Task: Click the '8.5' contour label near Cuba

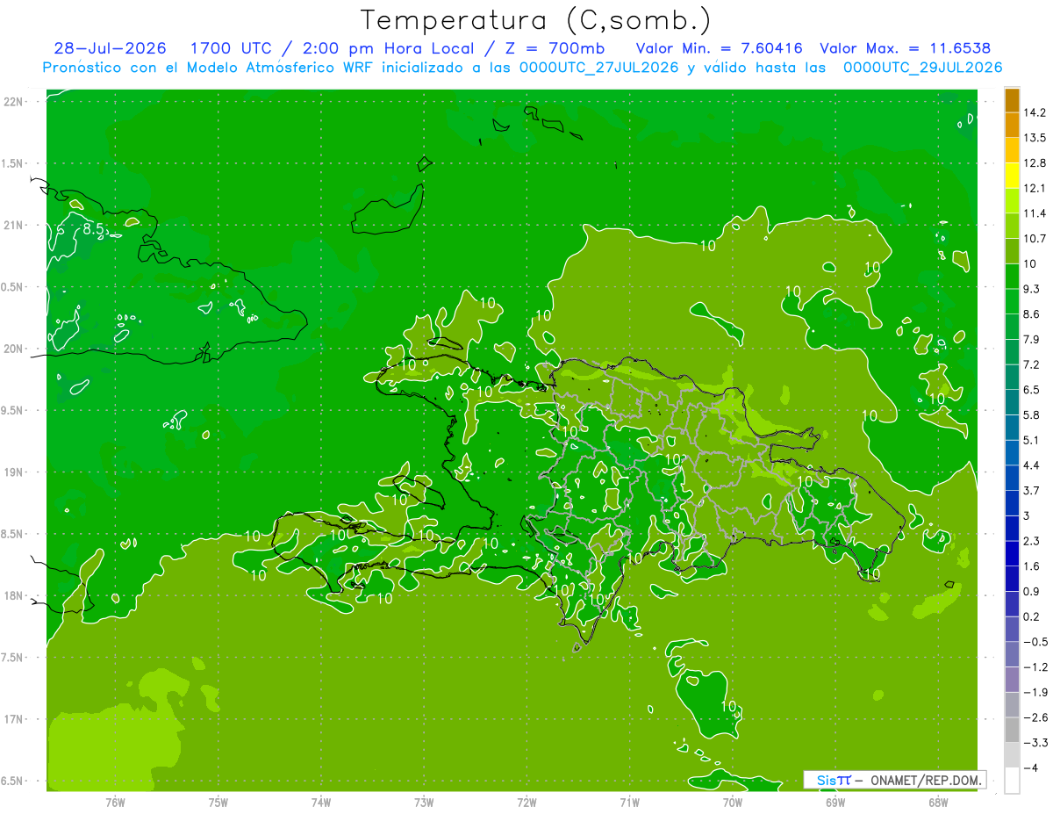Action: 93,229
